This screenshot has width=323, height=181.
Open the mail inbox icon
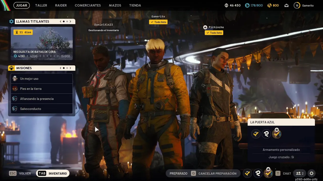click(x=286, y=6)
